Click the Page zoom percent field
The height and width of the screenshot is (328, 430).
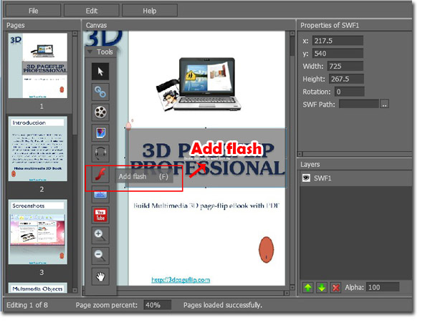[158, 305]
